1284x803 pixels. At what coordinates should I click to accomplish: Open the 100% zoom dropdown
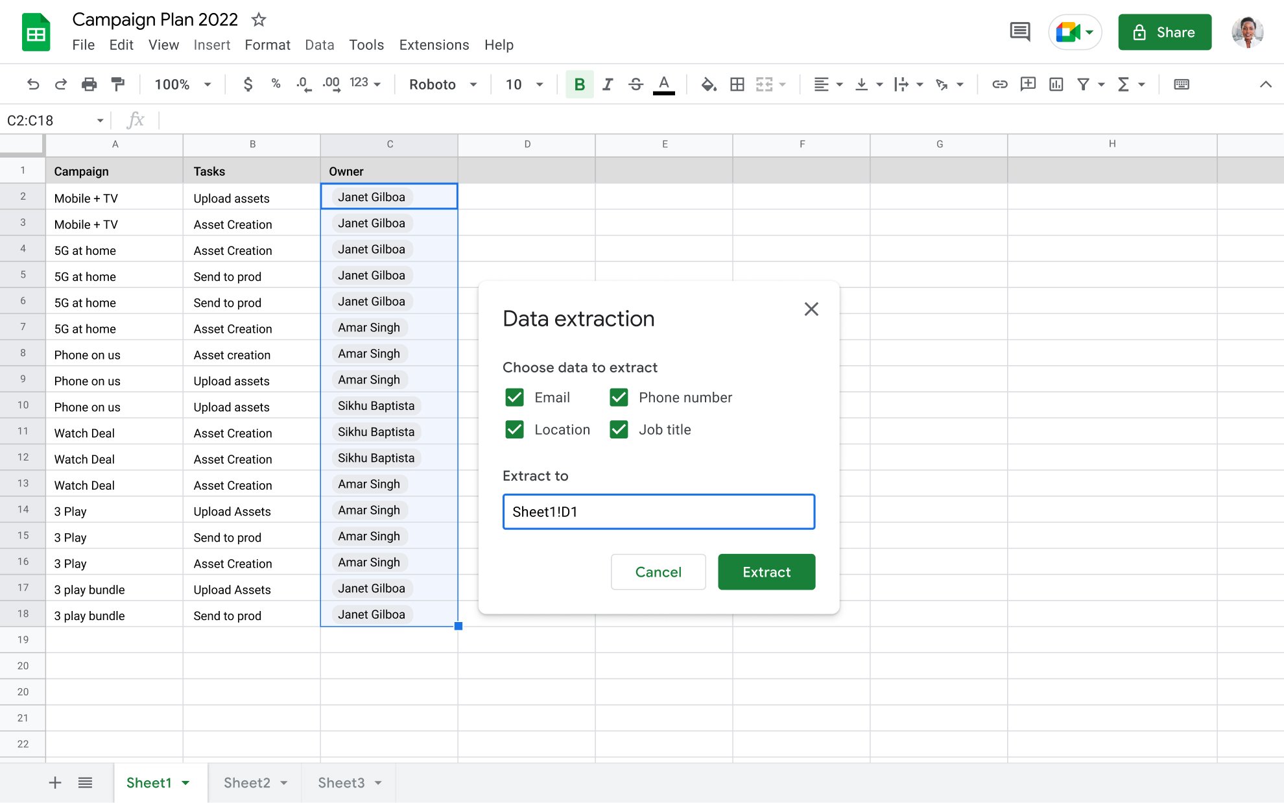click(x=183, y=84)
